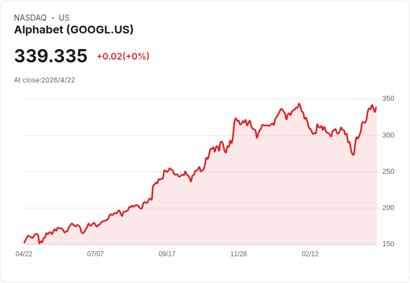Click the Alphabet (GOOGL.US) title
This screenshot has height=283, width=410.
[74, 30]
